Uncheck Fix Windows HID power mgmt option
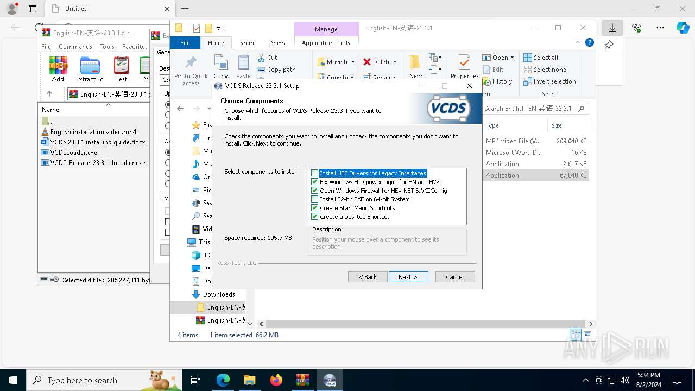This screenshot has height=391, width=695. coord(314,182)
